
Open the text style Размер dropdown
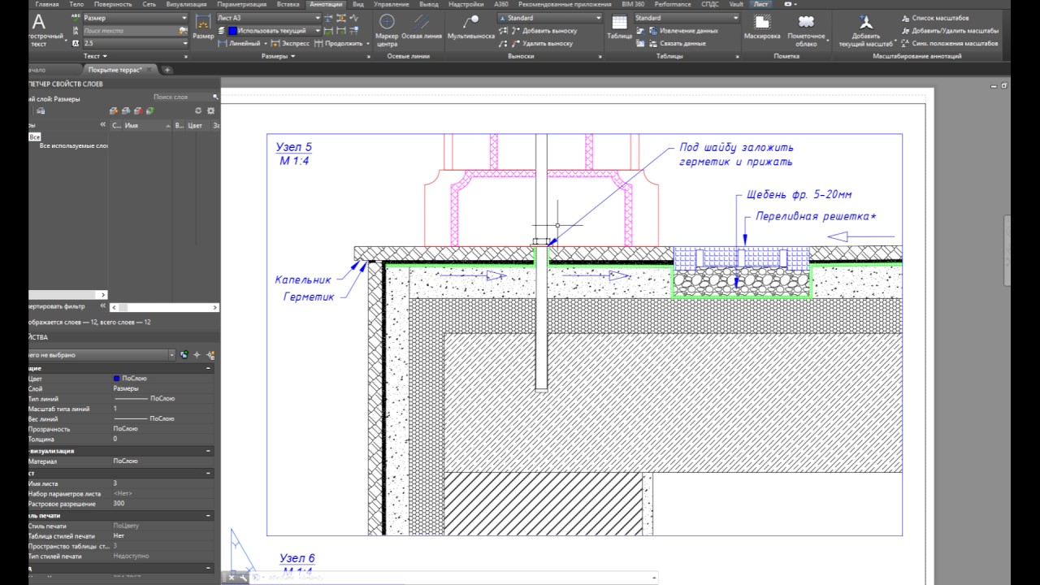184,18
